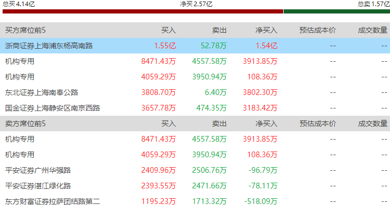Open the 国金证券上海静安区南京西路 seat
This screenshot has width=390, height=205.
(x=53, y=108)
